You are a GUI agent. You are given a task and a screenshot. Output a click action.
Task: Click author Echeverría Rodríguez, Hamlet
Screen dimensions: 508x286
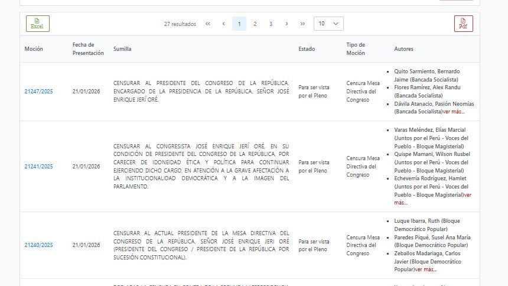coord(431,187)
